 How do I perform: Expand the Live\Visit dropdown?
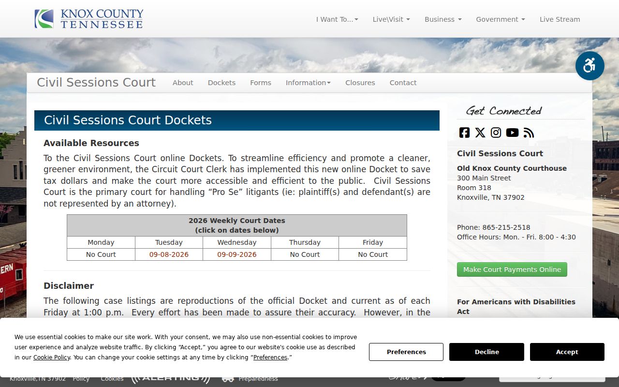tap(391, 19)
